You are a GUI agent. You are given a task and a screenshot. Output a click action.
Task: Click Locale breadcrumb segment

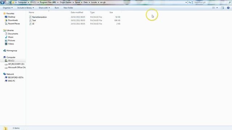[x=94, y=3]
